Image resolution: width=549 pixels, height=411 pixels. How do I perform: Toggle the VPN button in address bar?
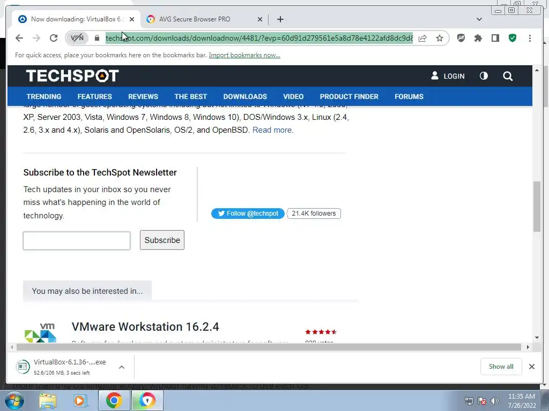(x=77, y=38)
